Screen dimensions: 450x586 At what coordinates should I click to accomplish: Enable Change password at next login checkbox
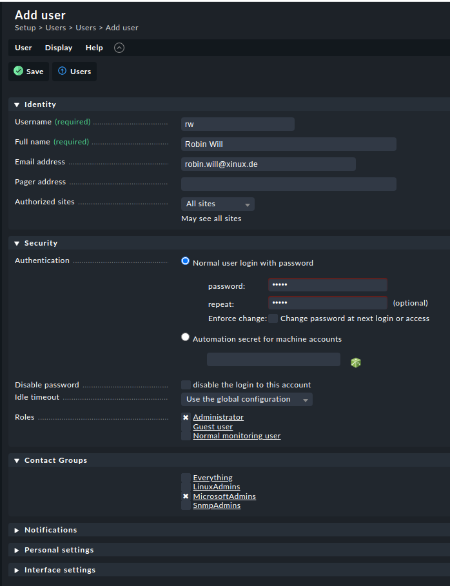tap(273, 318)
